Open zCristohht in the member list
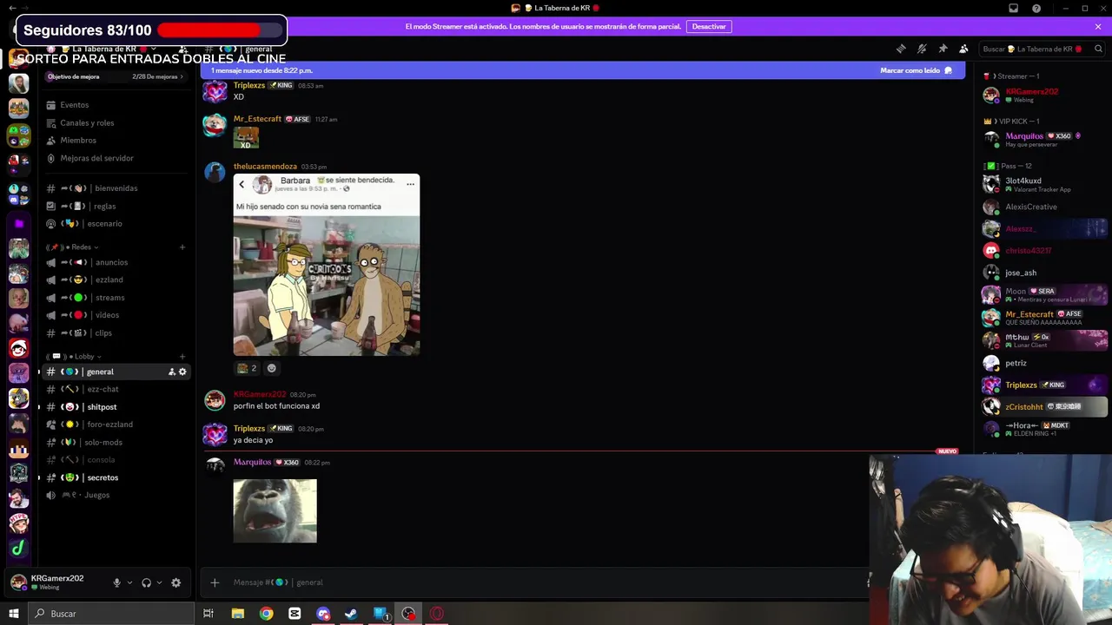1112x625 pixels. [1043, 406]
